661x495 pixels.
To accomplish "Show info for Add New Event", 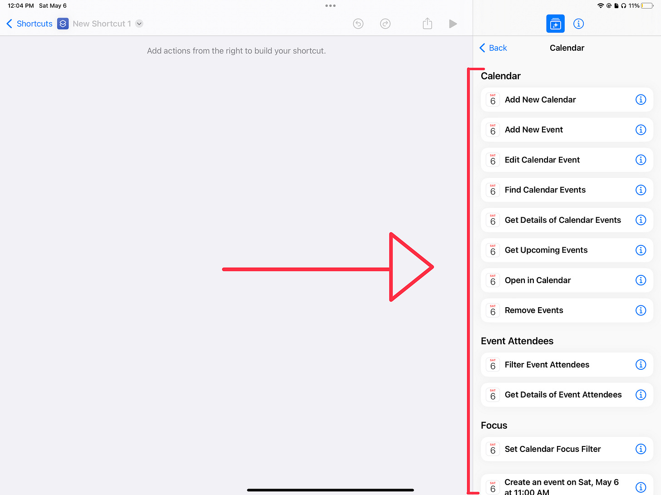I will point(641,130).
